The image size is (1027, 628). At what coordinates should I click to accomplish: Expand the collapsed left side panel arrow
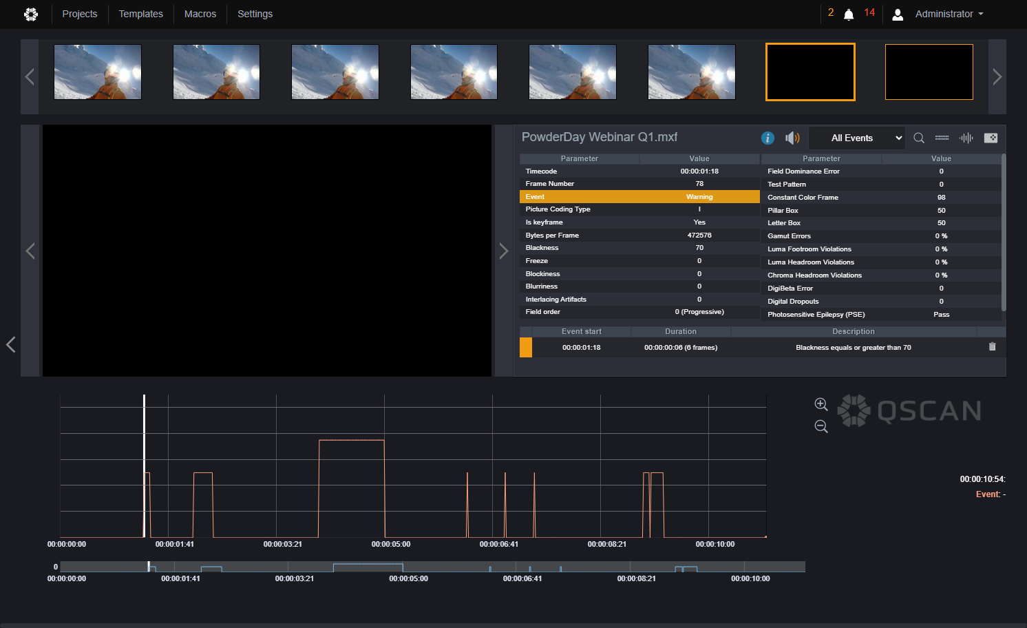pyautogui.click(x=10, y=344)
